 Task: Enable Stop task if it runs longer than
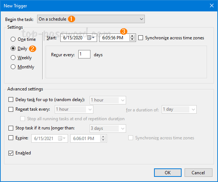pos(11,128)
